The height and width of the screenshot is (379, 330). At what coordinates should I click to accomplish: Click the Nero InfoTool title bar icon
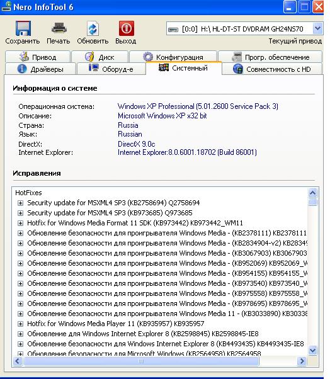[6, 6]
